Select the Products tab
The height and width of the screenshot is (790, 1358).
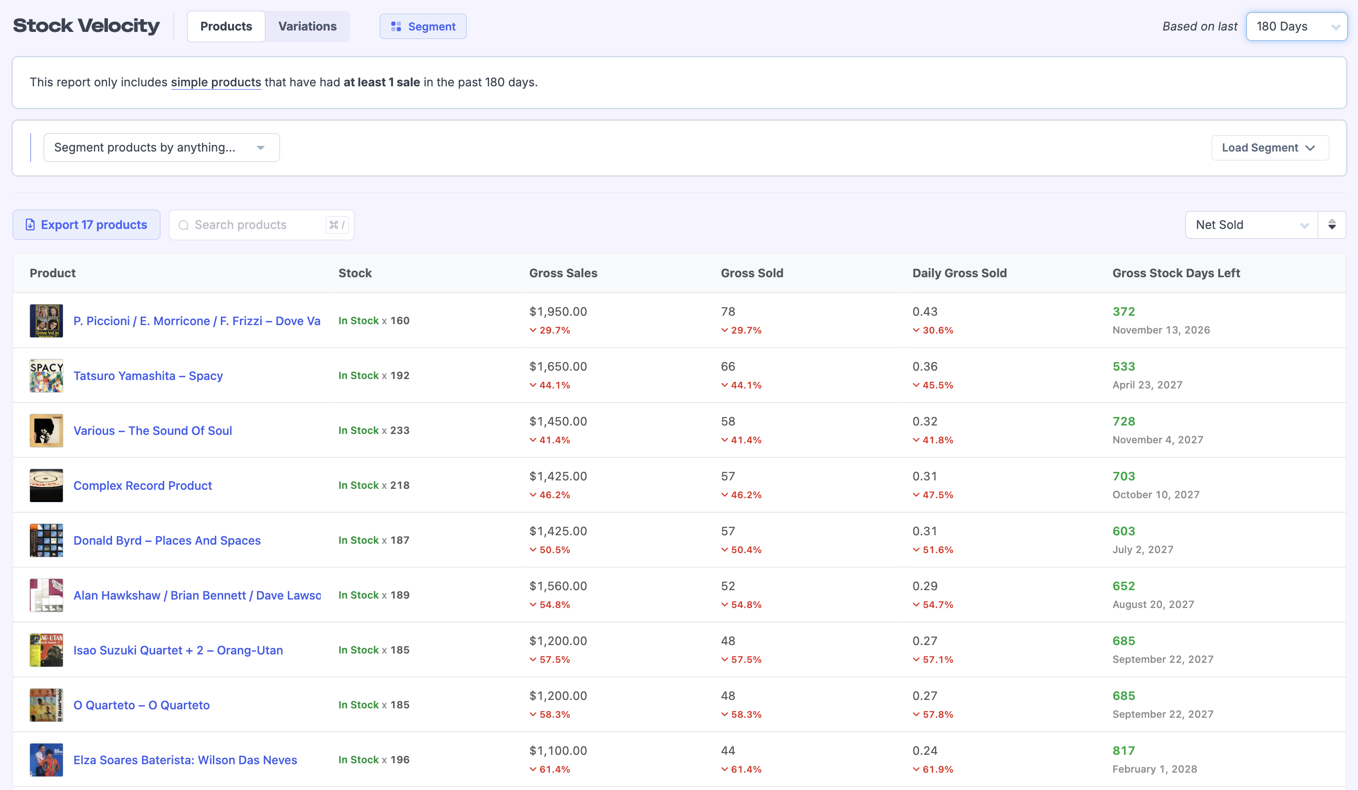pos(226,26)
